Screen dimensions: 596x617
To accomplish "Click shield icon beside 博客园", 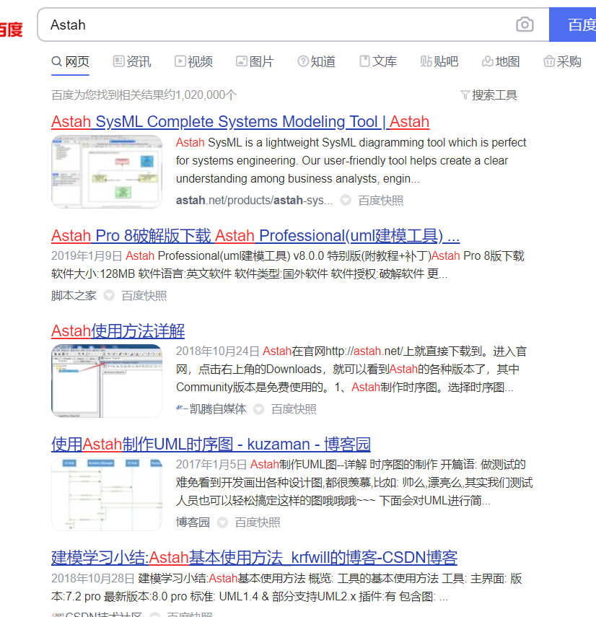I will click(x=222, y=522).
